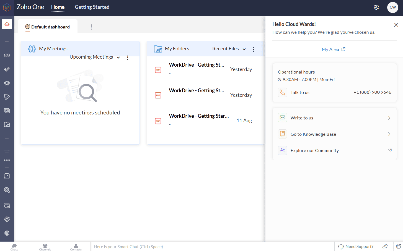Screen dimensions: 403x251
Task: Click the CW profile avatar
Action: click(x=392, y=7)
